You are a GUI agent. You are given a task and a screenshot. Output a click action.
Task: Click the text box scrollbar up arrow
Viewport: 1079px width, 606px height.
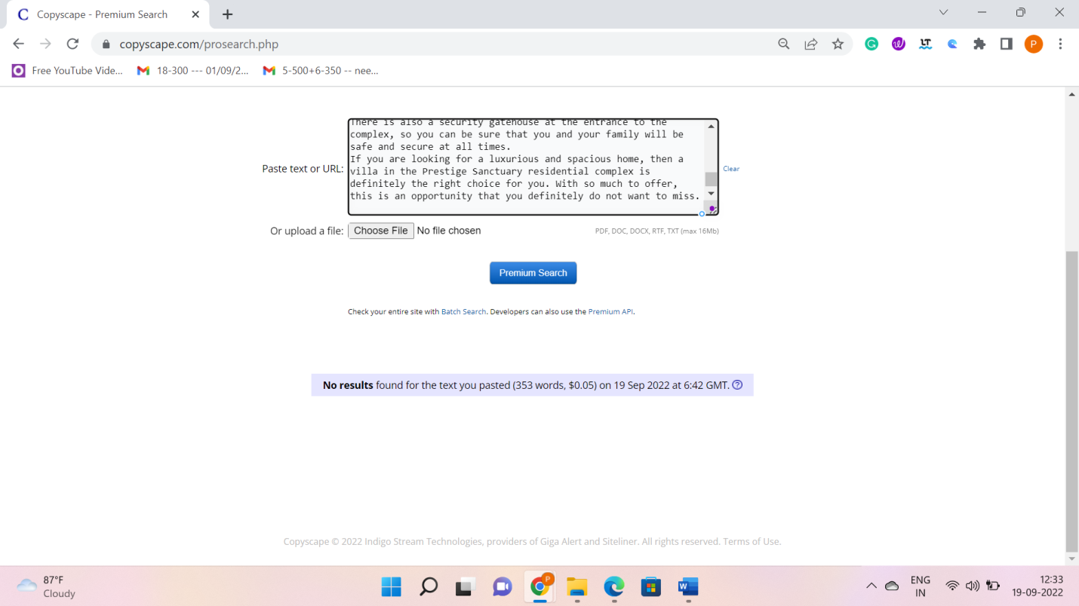[711, 126]
